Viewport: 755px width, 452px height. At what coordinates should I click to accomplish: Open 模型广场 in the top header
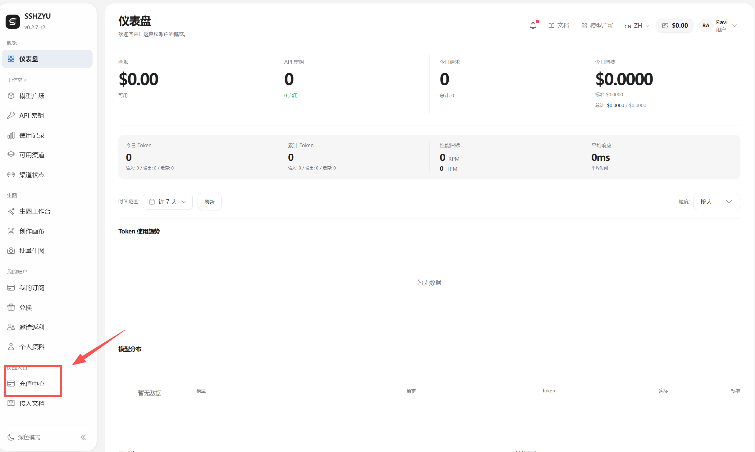coord(597,25)
